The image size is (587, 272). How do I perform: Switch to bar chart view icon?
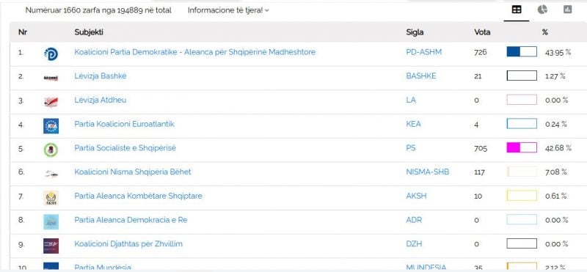[x=567, y=10]
